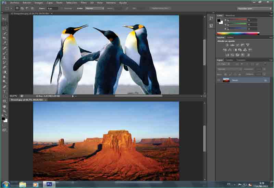
Task: Select the Rectangular Marquee tool
Action: [x=4, y=24]
